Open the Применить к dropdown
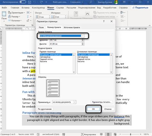The height and width of the screenshot is (136, 152). click(74, 102)
